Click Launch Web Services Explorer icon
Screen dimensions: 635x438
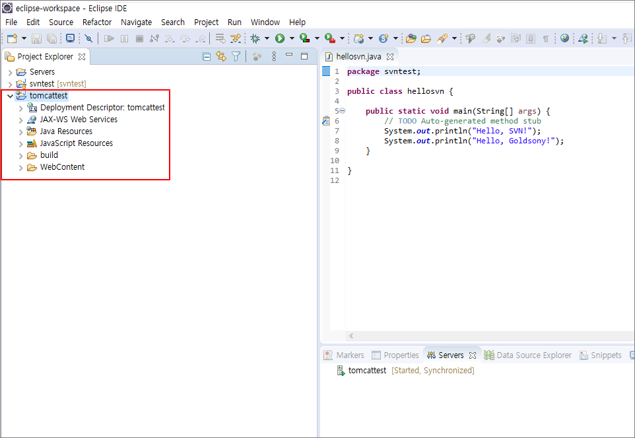point(583,38)
